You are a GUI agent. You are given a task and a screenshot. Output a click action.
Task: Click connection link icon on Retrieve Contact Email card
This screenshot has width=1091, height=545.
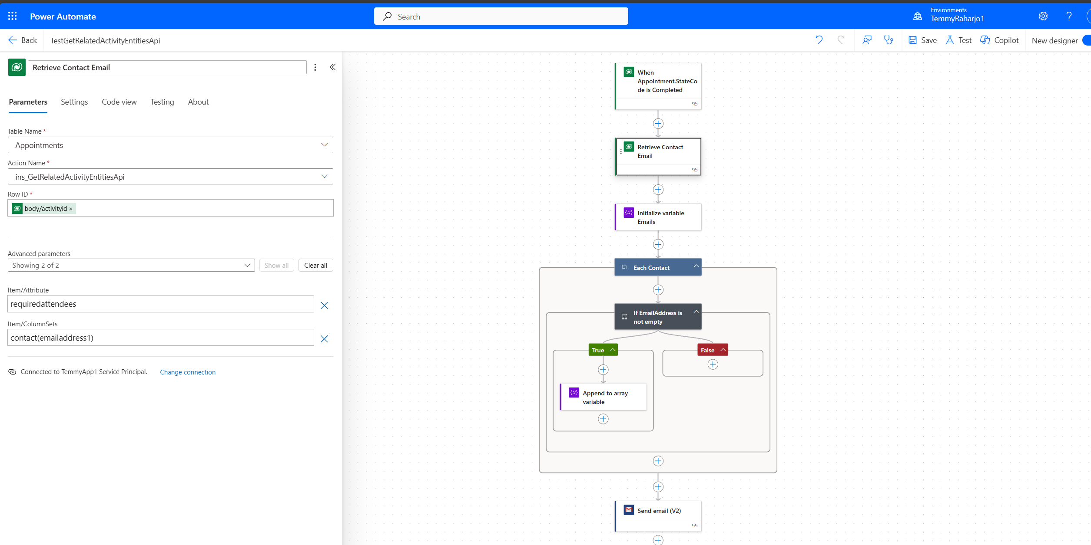pos(694,170)
